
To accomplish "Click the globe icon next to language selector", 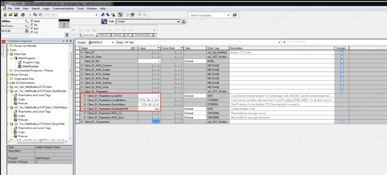I will coord(235,15).
